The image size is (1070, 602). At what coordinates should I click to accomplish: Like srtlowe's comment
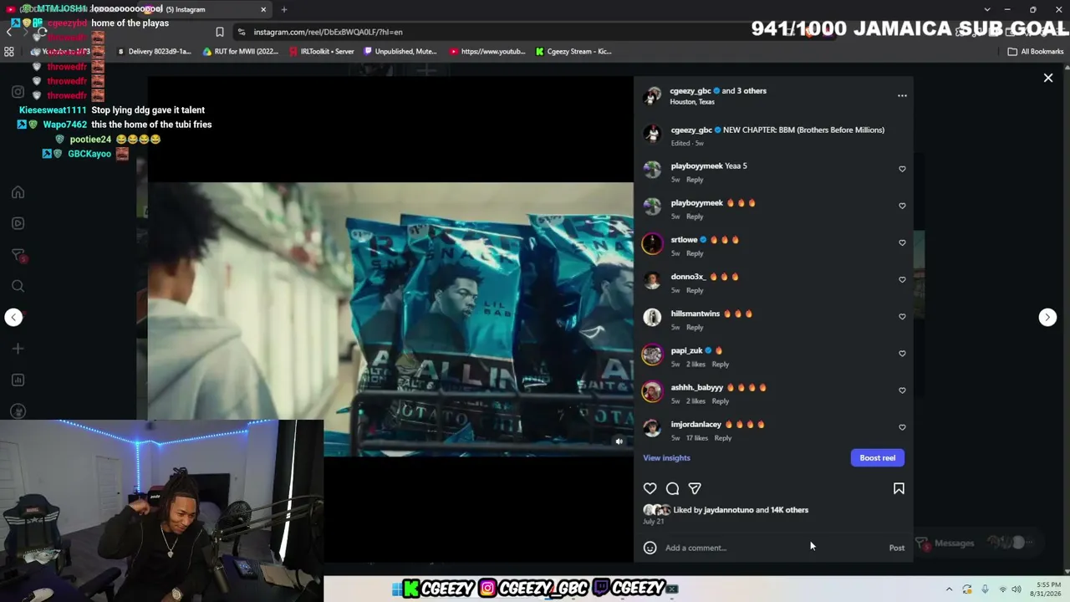pyautogui.click(x=902, y=242)
